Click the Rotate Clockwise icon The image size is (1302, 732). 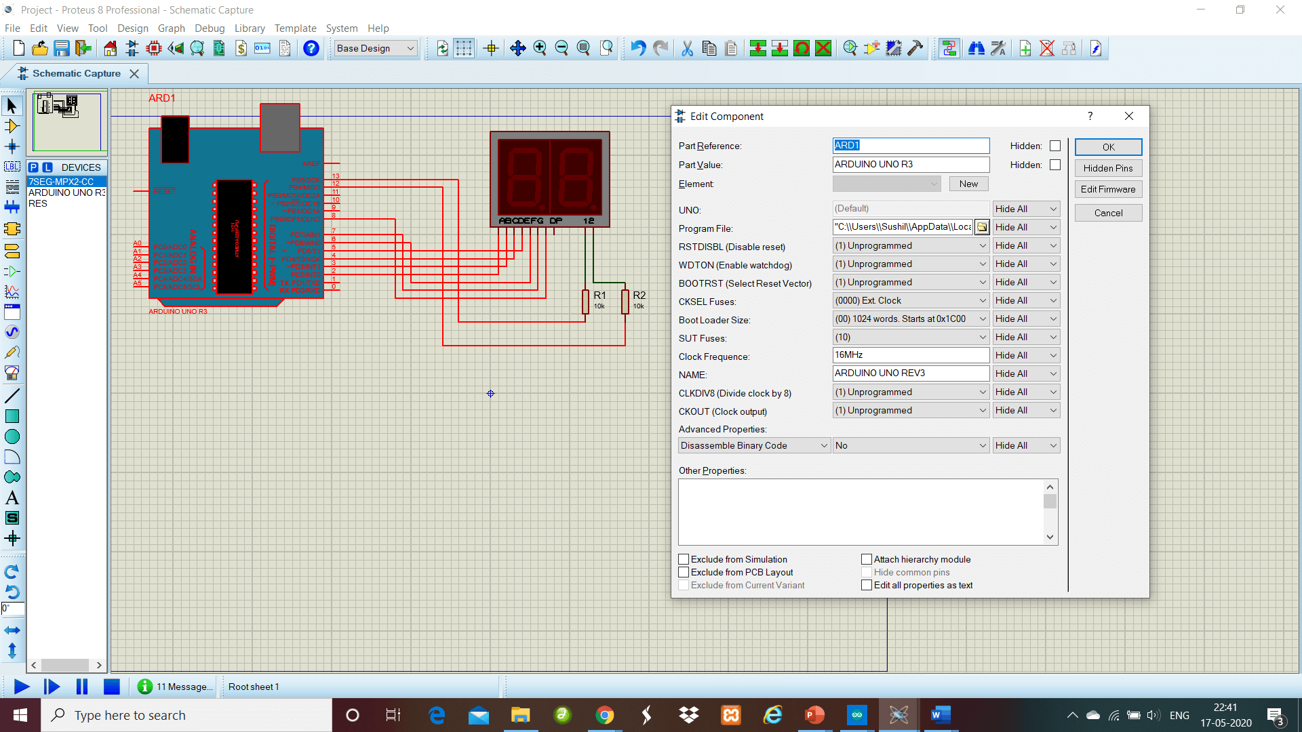click(x=12, y=572)
